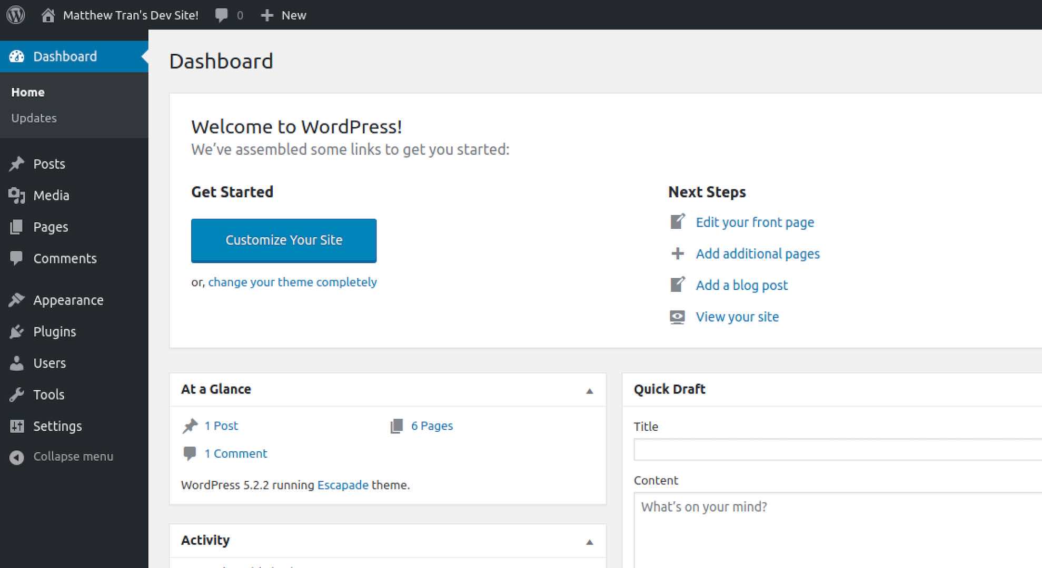Click the Plugins plug icon
Viewport: 1042px width, 568px height.
point(17,331)
